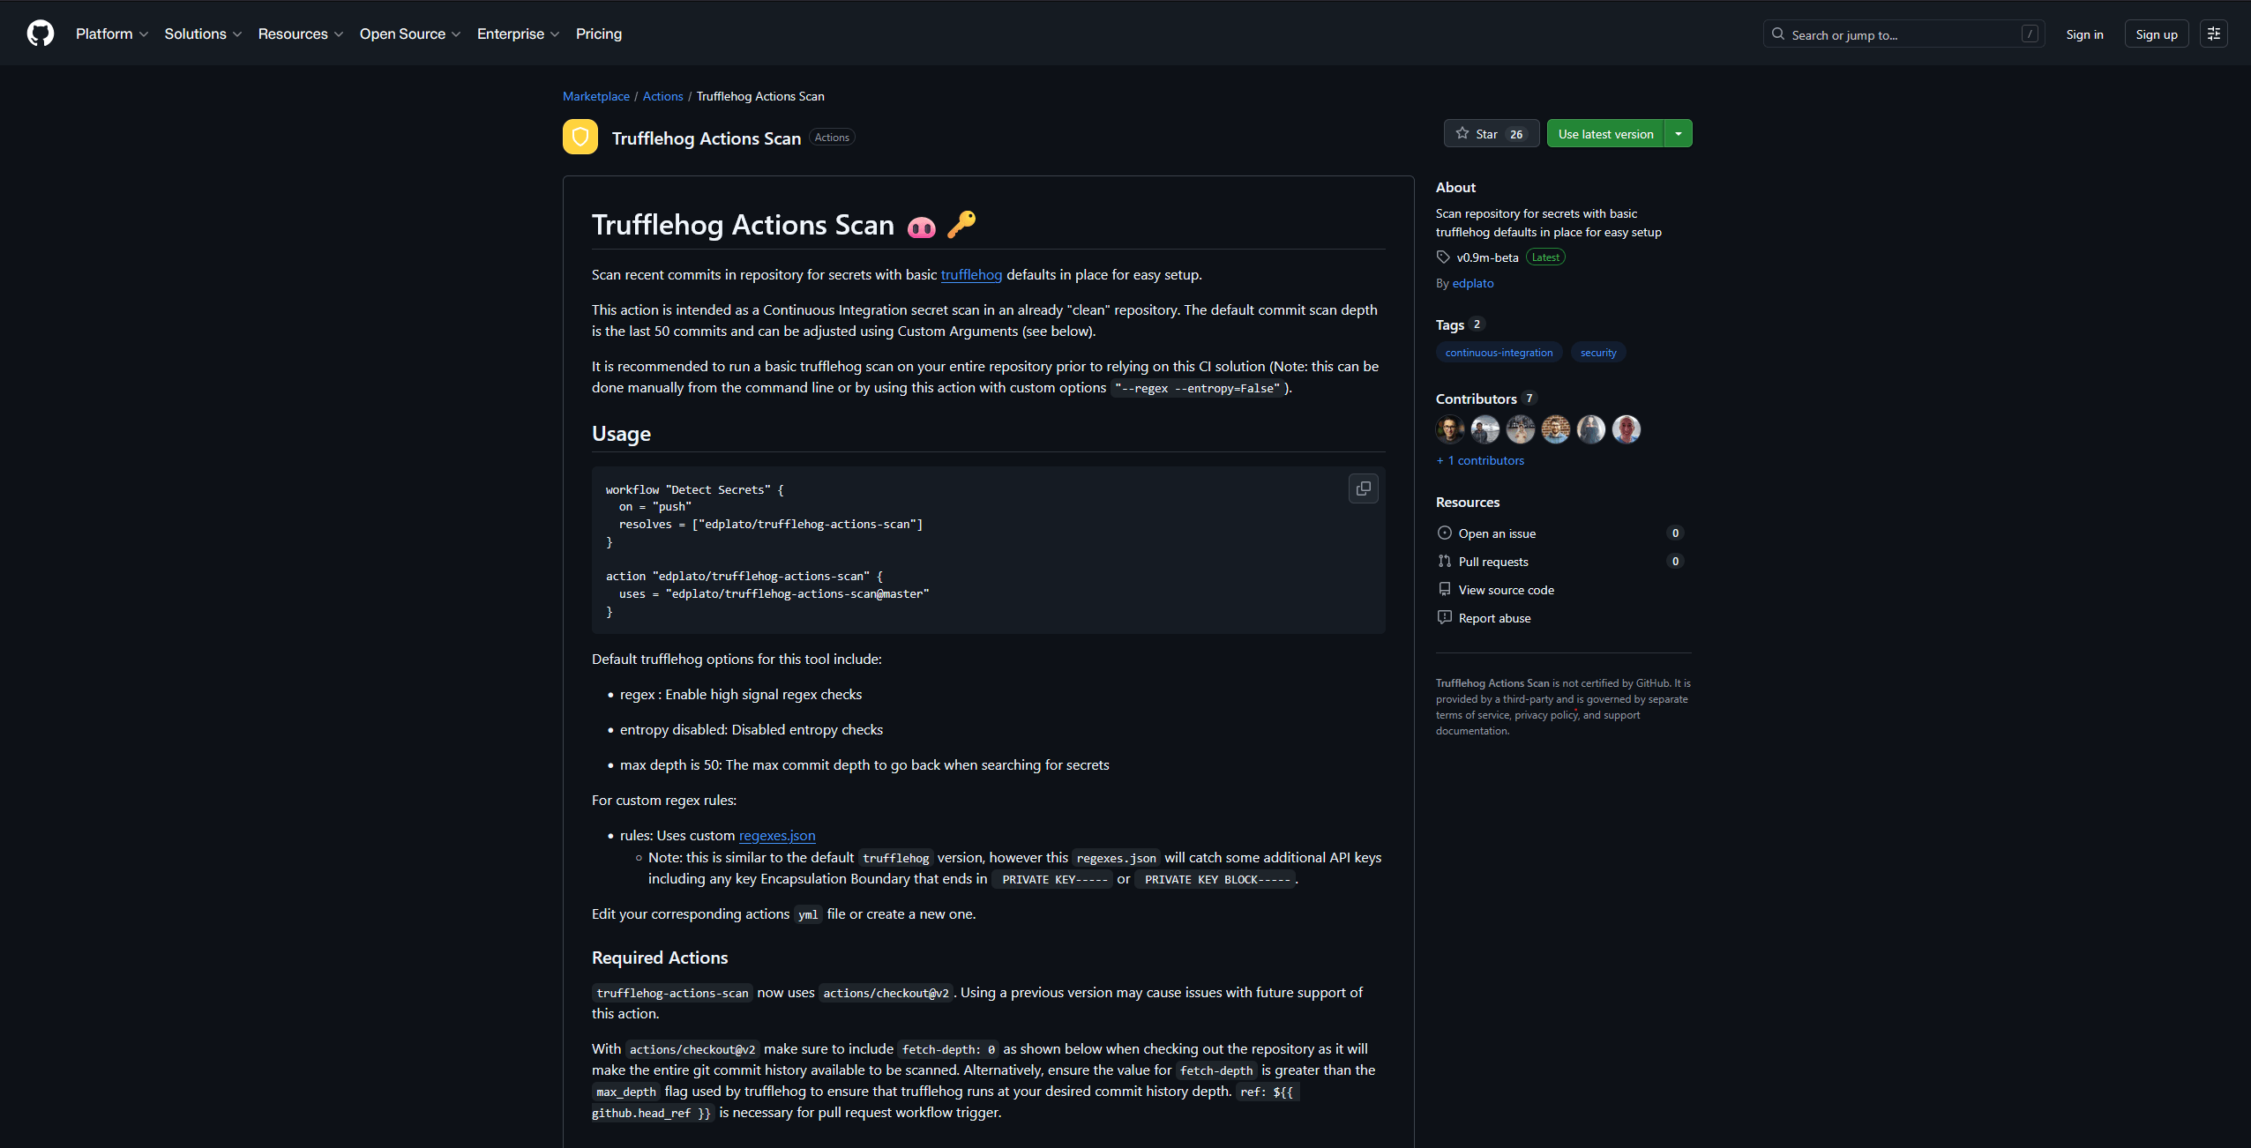Open the Pricing page
The image size is (2251, 1148).
(x=599, y=34)
